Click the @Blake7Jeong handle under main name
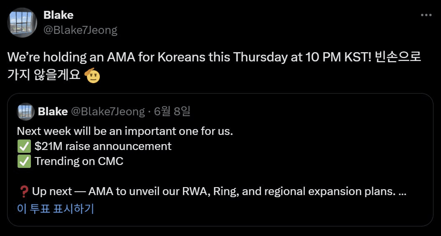The height and width of the screenshot is (236, 441). [80, 30]
